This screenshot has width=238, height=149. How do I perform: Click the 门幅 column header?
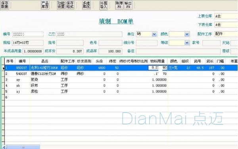click(x=220, y=61)
